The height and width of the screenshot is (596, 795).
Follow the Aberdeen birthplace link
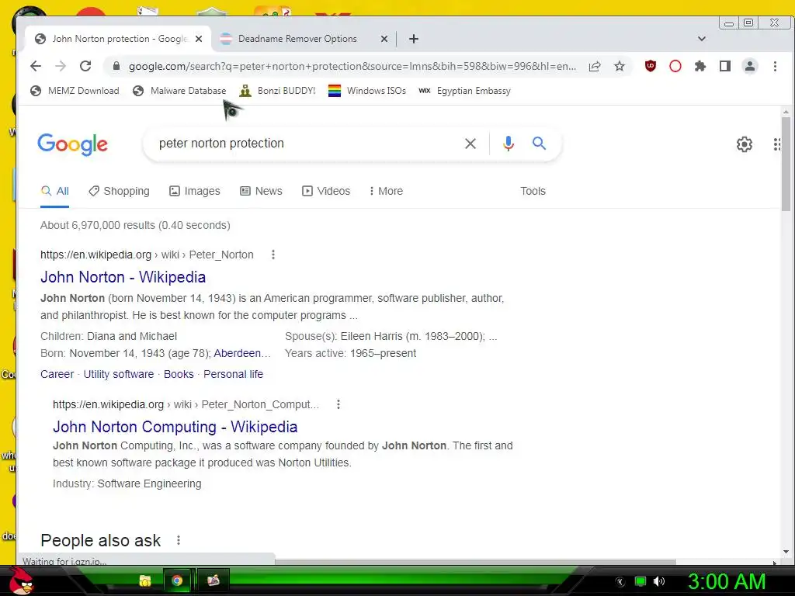pyautogui.click(x=242, y=353)
